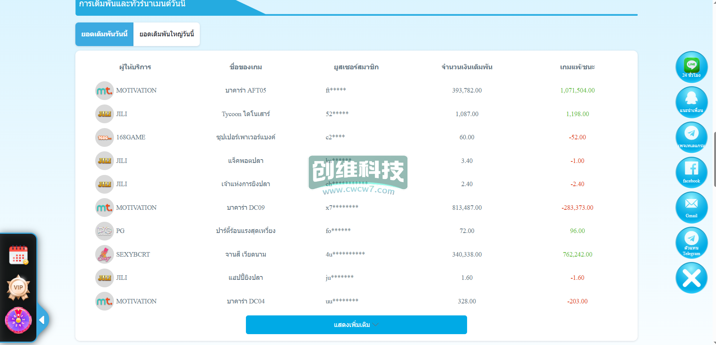Click the SEXYBCRT provider logo
Image resolution: width=716 pixels, height=345 pixels.
[104, 255]
